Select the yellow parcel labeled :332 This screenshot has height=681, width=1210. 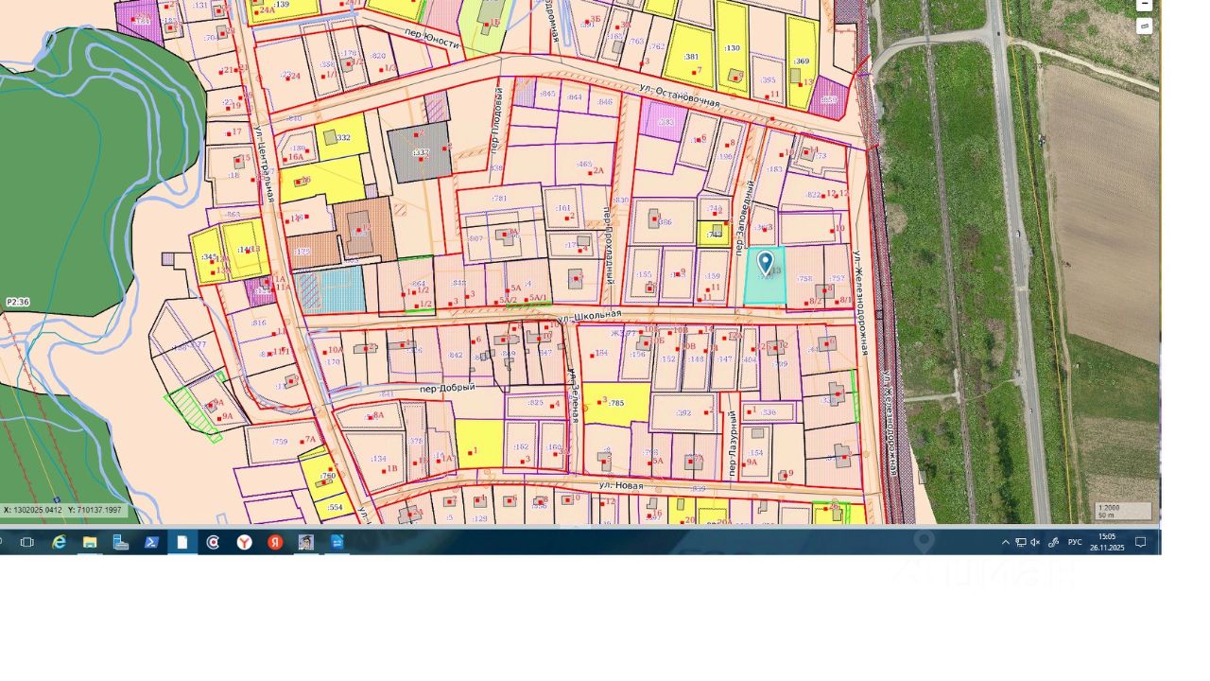pyautogui.click(x=341, y=137)
